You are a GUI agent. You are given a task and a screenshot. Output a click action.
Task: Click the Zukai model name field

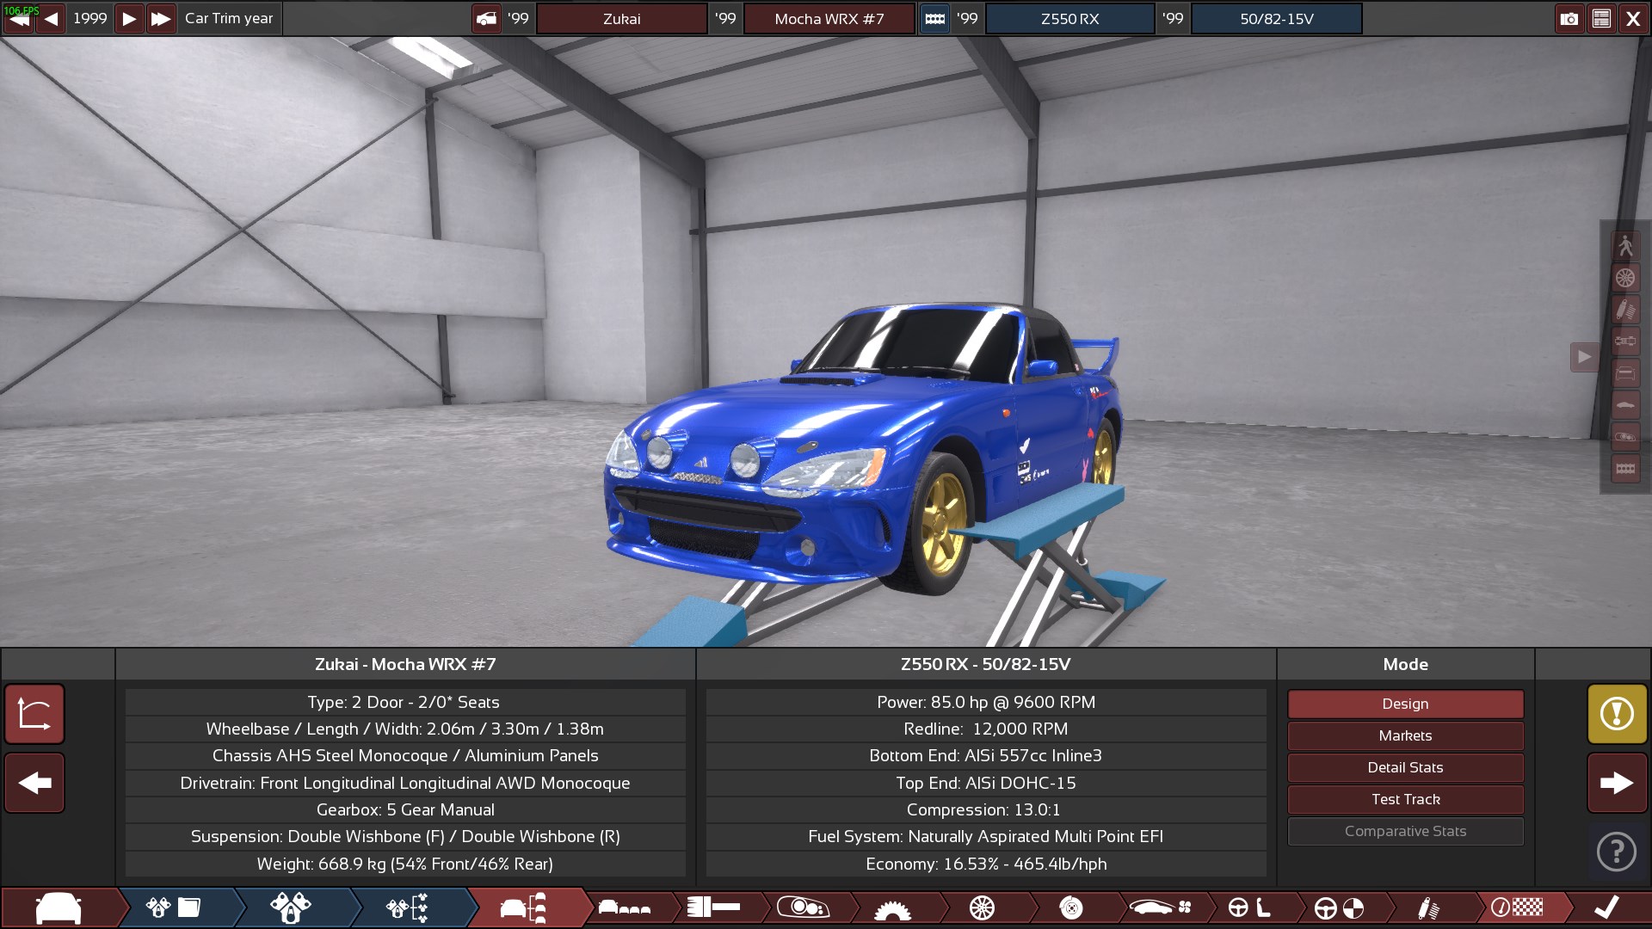(622, 18)
